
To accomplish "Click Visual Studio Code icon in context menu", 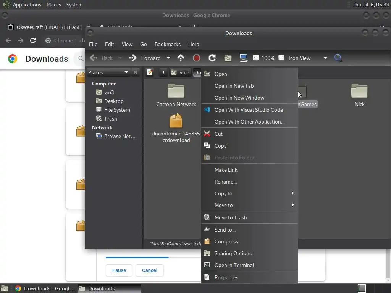I will click(207, 109).
